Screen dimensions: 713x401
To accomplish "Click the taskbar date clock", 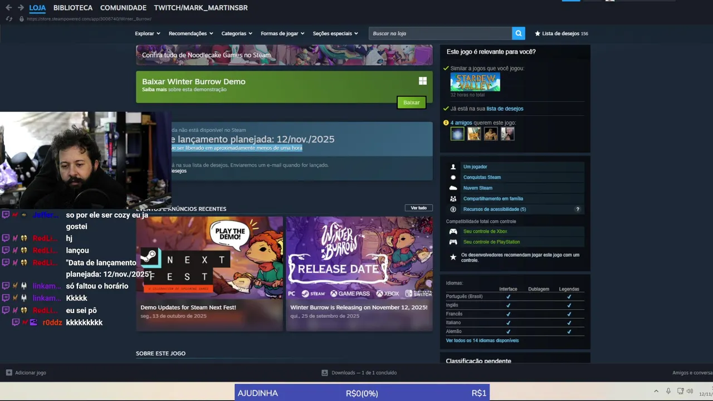I will 706,394.
